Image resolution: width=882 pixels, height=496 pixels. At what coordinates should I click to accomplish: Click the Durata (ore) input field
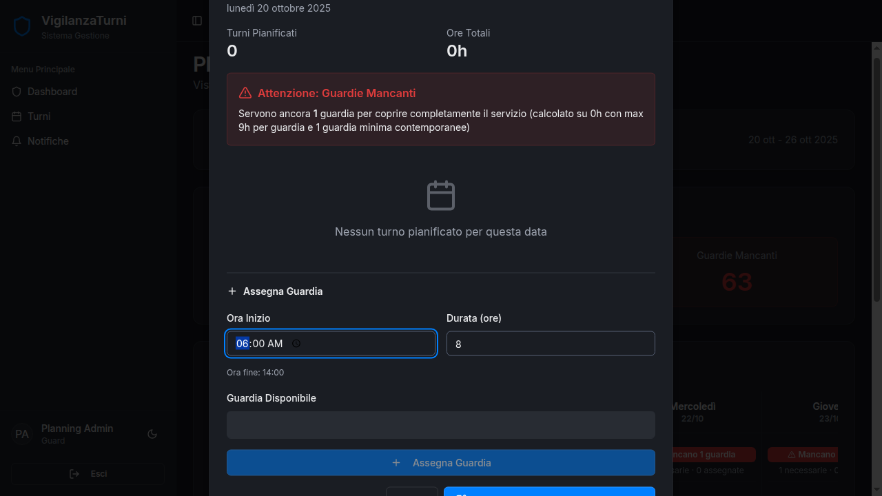click(550, 344)
